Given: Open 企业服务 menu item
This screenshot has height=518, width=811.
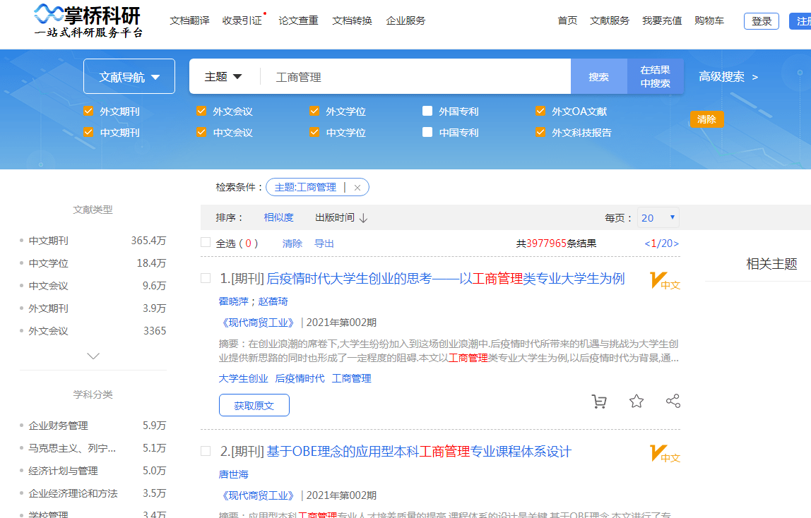Looking at the screenshot, I should [x=405, y=20].
